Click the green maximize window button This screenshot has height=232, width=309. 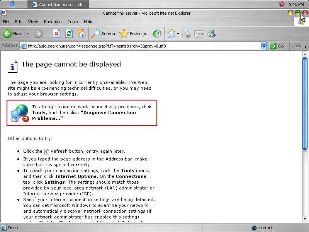(x=297, y=13)
